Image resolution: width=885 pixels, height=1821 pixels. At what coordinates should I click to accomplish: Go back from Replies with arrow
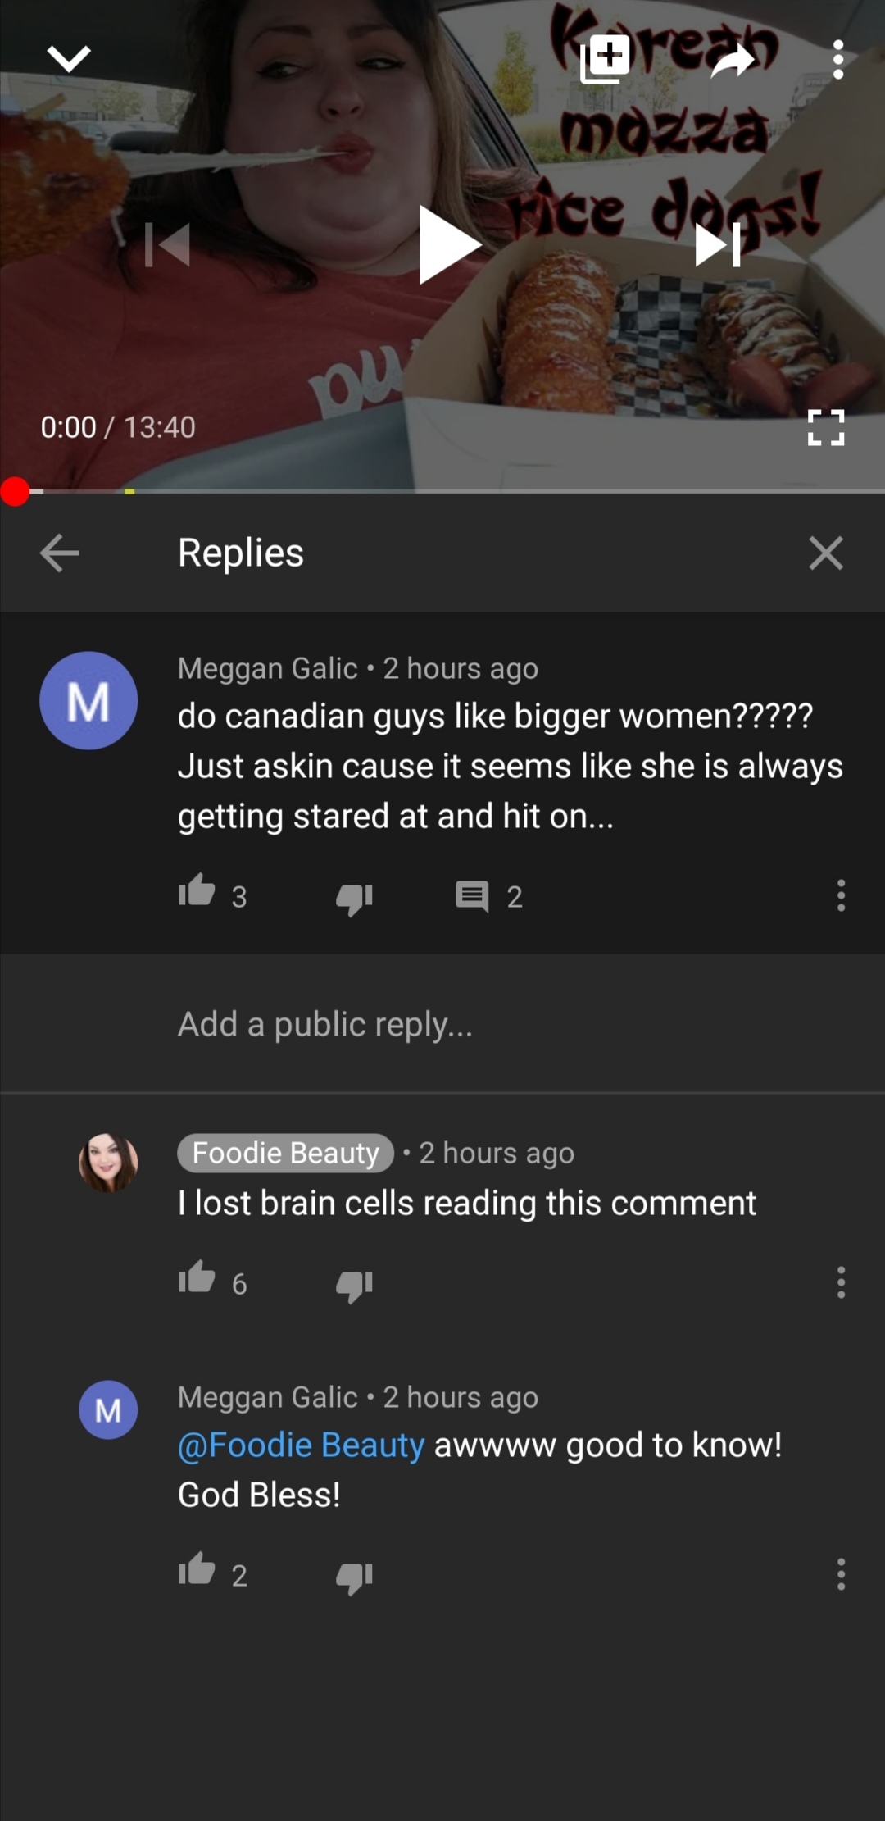tap(60, 553)
